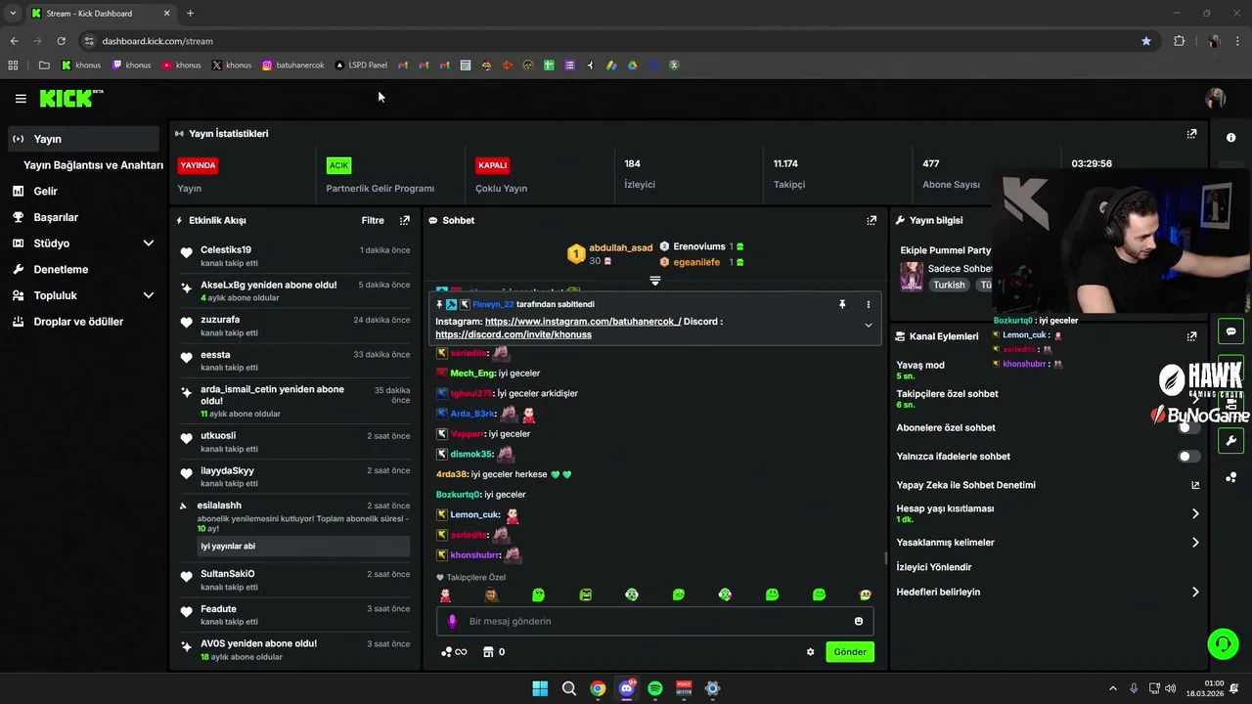Open the Discord invite link

(514, 334)
